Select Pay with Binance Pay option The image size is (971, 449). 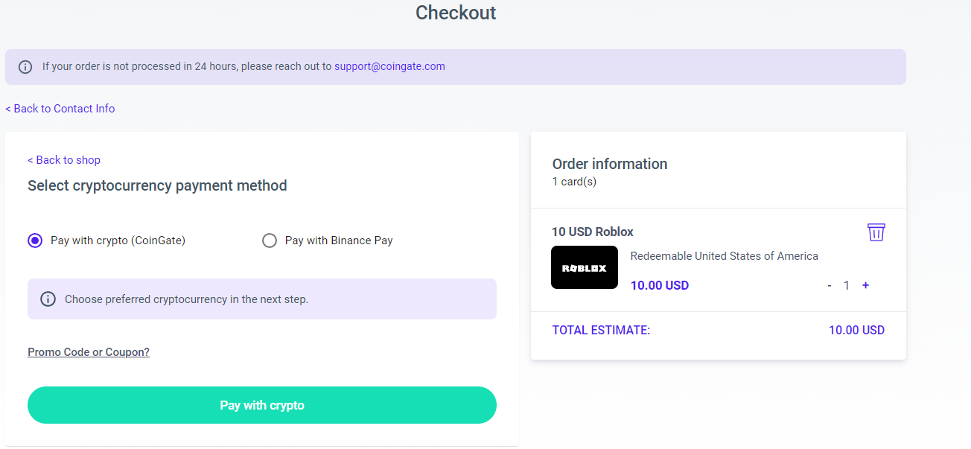click(270, 241)
